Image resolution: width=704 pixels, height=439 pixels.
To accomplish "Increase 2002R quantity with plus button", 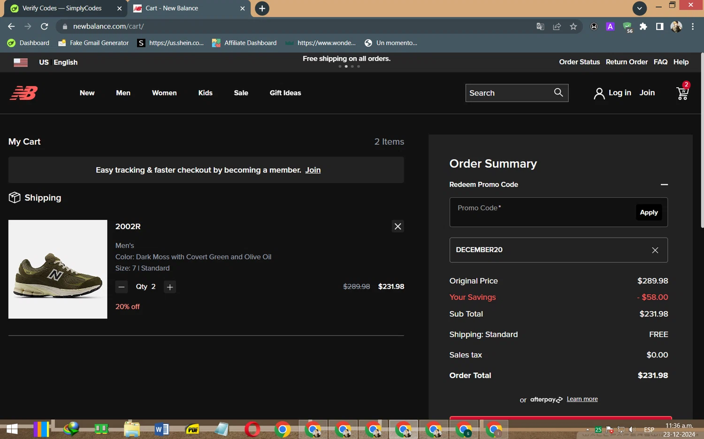I will pos(170,287).
